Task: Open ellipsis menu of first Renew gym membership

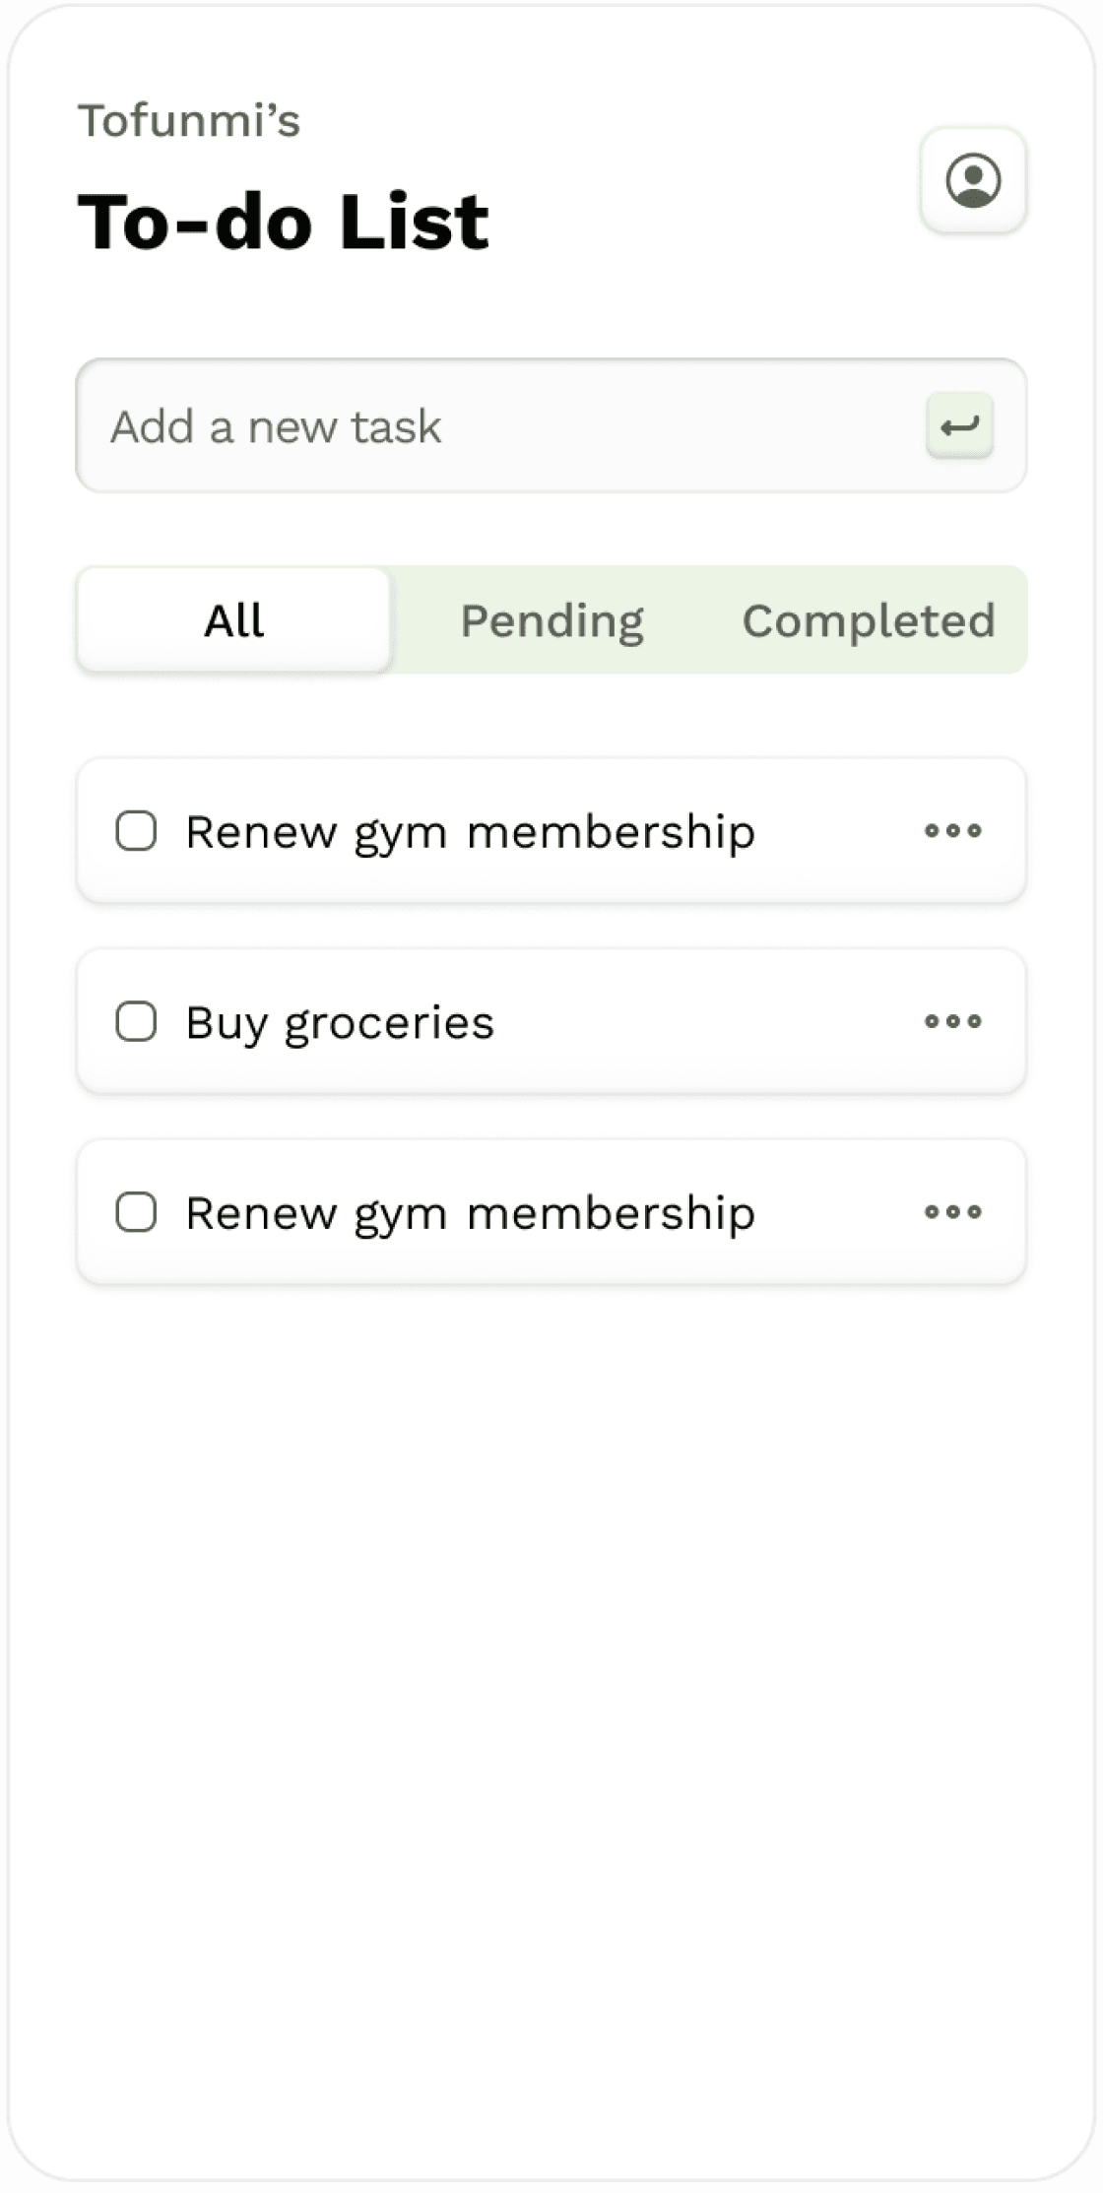Action: [952, 830]
